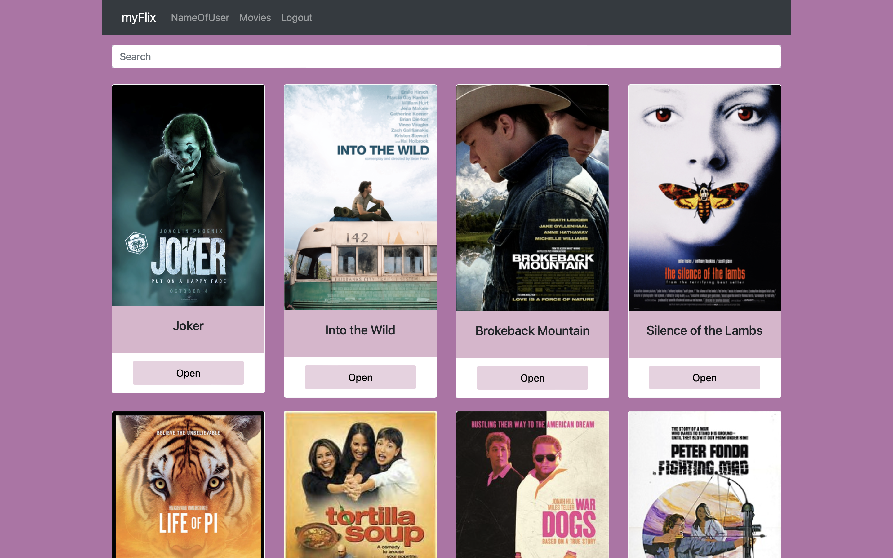Focus the Search input field
Viewport: 893px width, 558px height.
coord(446,56)
